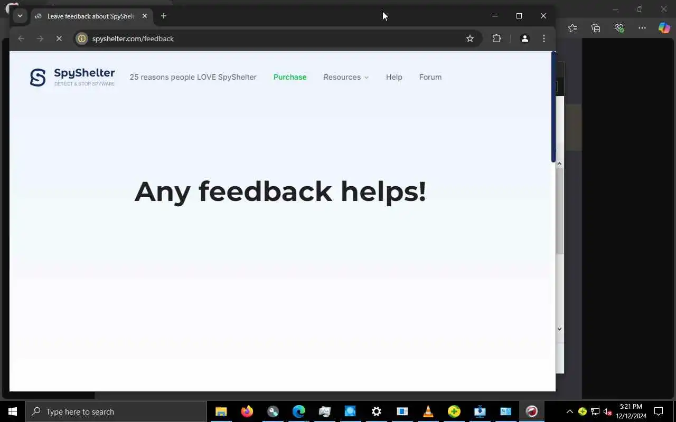The width and height of the screenshot is (676, 422).
Task: Open File Explorer from the taskbar
Action: tap(221, 411)
